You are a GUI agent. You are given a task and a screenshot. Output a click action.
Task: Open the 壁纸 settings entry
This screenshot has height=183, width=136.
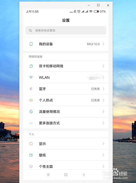[x=66, y=155]
